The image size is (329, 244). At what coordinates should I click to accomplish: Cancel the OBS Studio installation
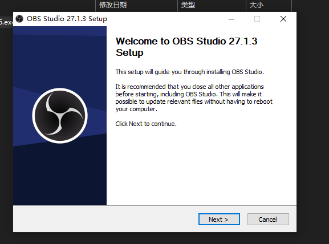(x=268, y=219)
